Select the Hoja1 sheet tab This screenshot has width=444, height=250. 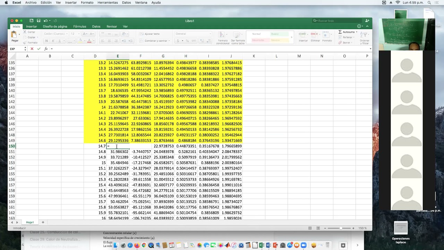tap(30, 222)
